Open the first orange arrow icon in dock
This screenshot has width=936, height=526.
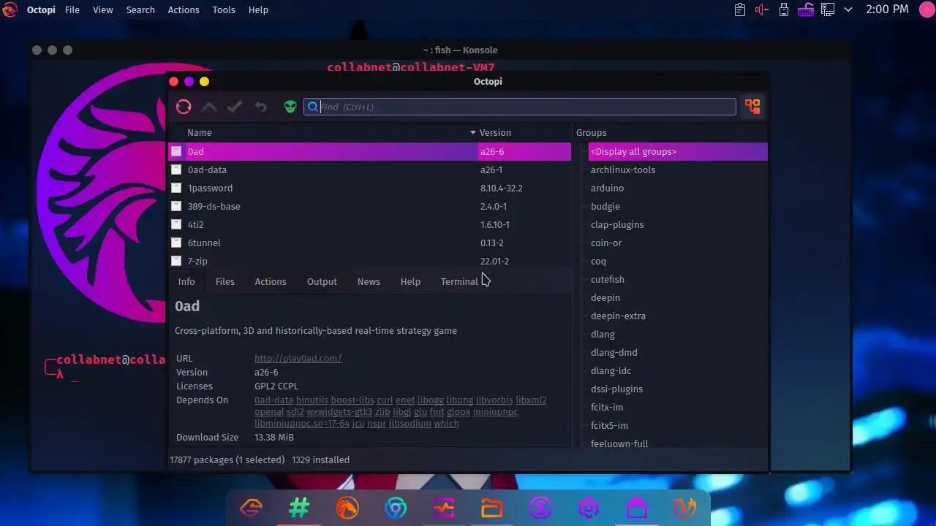coord(251,507)
